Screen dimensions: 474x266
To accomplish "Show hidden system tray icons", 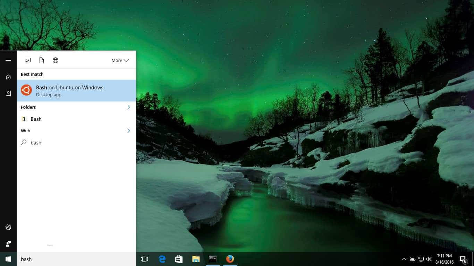I will click(x=404, y=259).
